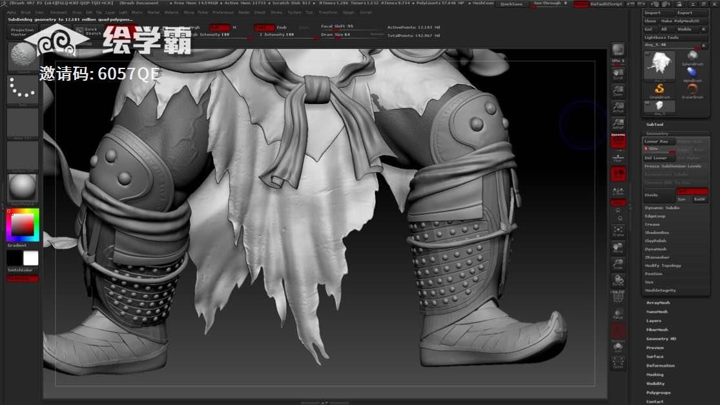This screenshot has height=405, width=720.
Task: Expand the ArrayMesh section
Action: coord(658,302)
